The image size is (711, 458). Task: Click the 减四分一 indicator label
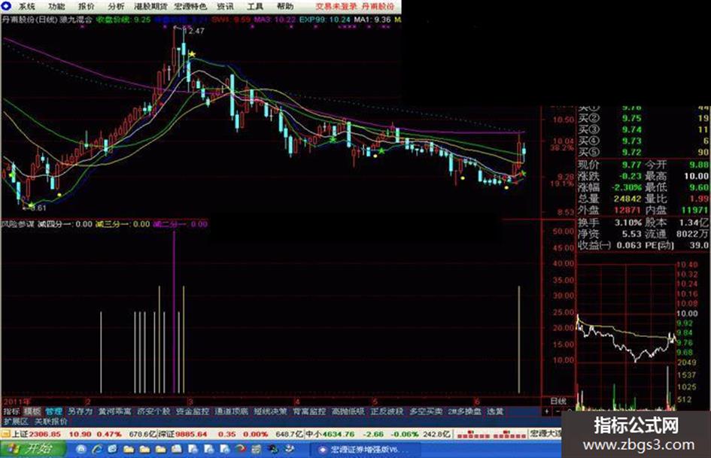(x=65, y=223)
